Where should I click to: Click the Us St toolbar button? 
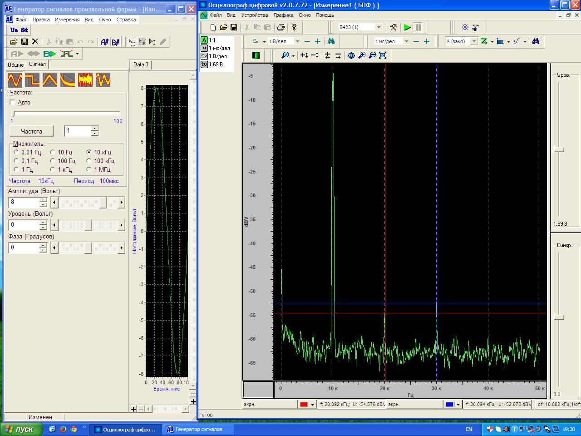coord(19,30)
